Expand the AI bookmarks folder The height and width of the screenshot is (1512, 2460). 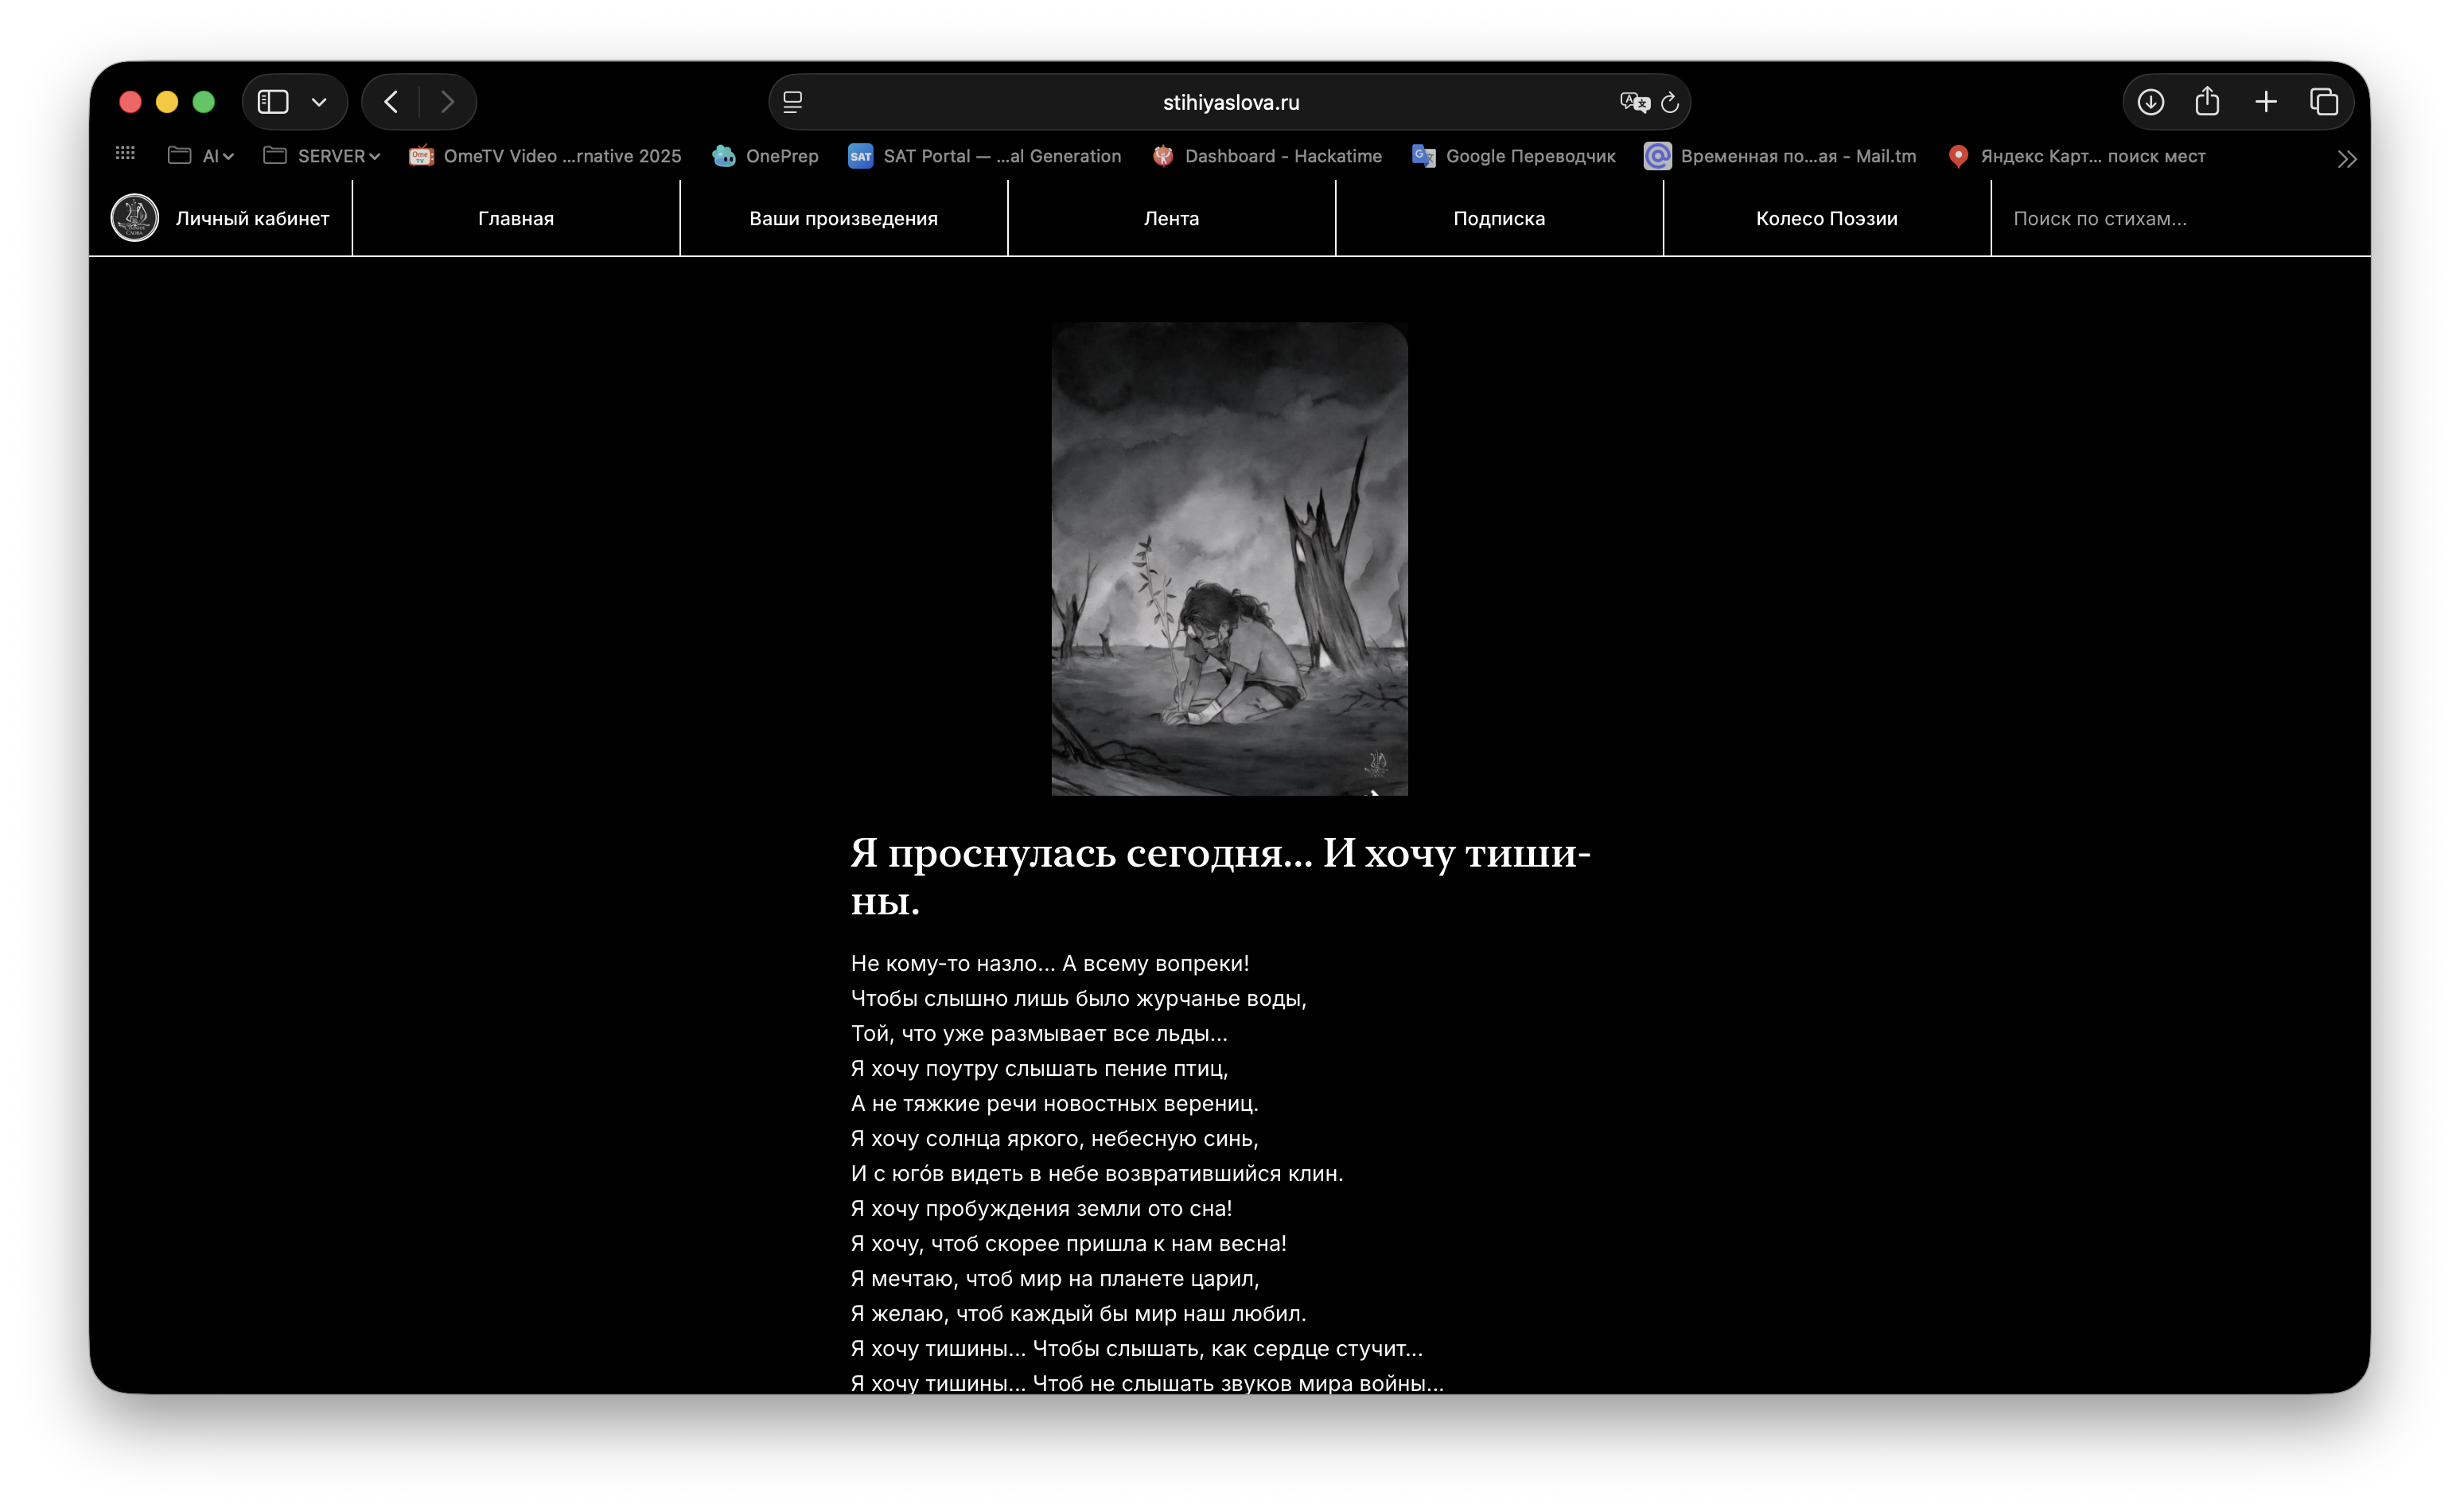(201, 156)
